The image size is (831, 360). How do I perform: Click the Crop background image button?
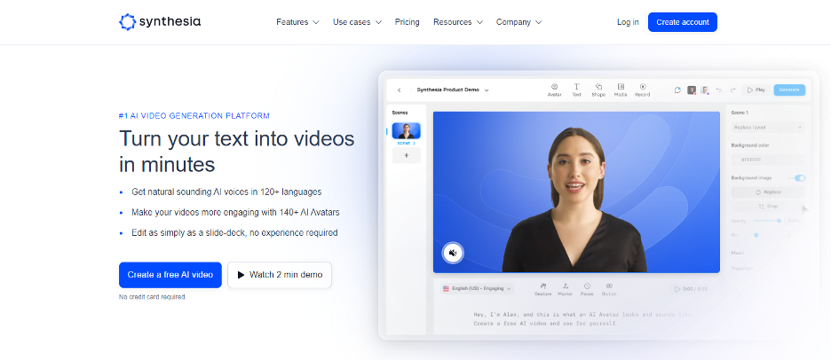768,207
